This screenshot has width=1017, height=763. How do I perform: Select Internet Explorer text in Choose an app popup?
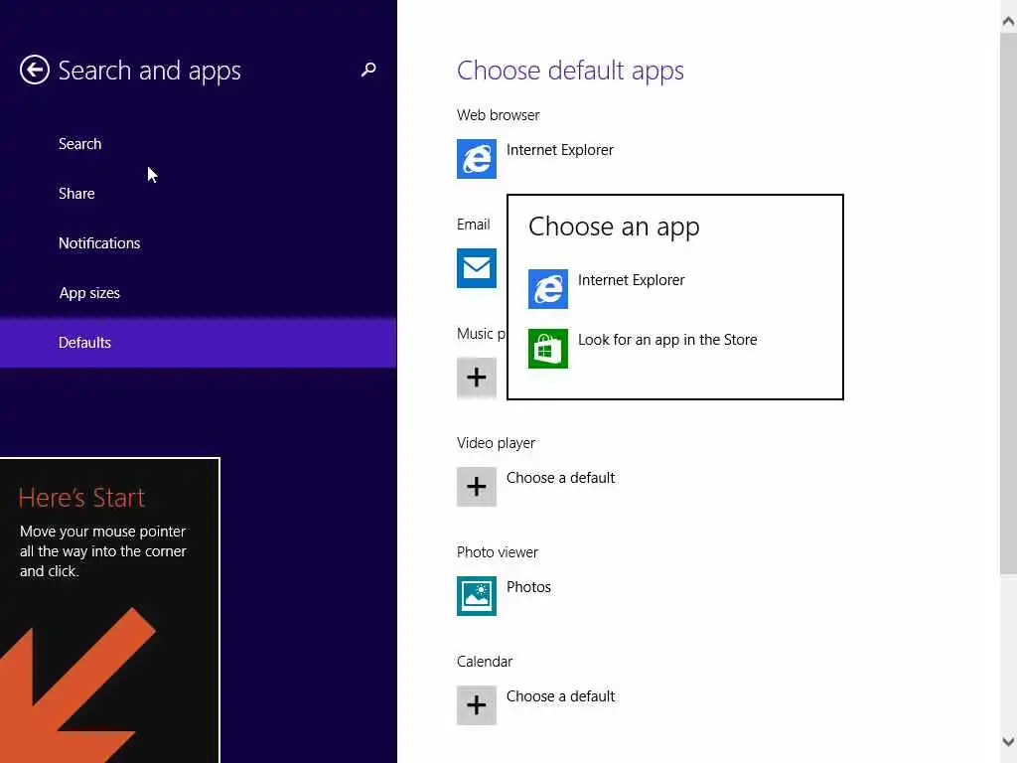click(x=631, y=280)
